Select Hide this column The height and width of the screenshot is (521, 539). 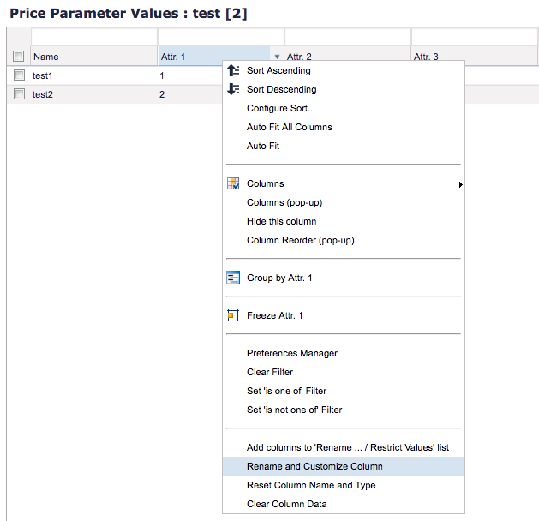pyautogui.click(x=344, y=221)
